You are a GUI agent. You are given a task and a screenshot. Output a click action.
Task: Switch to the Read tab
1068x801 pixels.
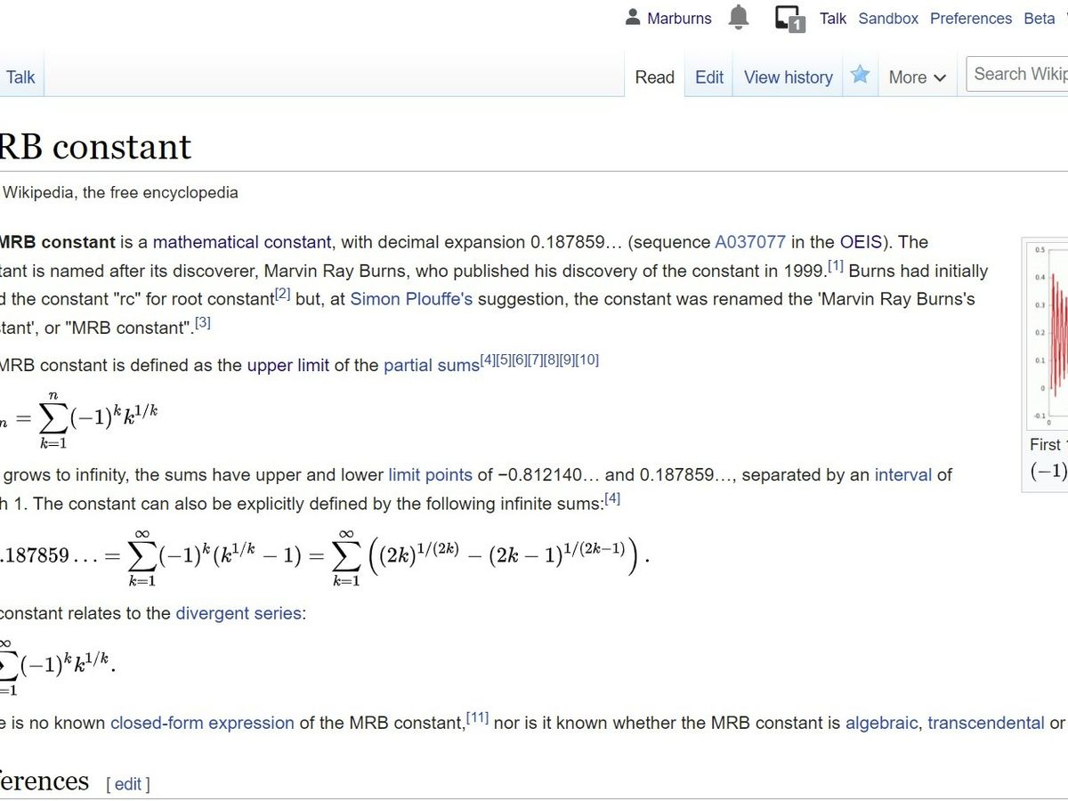click(x=654, y=77)
